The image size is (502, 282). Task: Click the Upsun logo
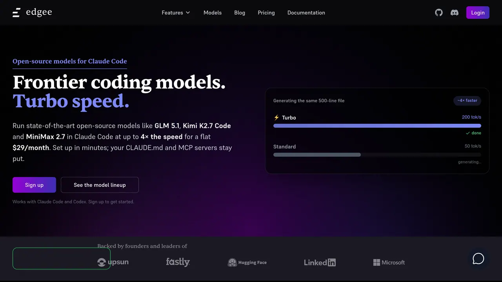point(113,262)
